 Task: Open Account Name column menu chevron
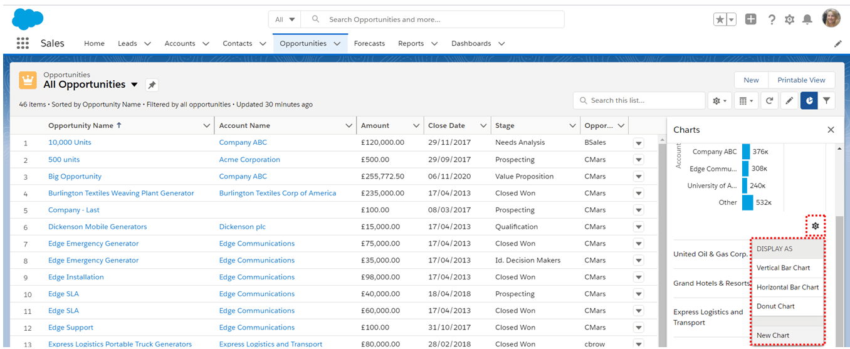(x=349, y=126)
